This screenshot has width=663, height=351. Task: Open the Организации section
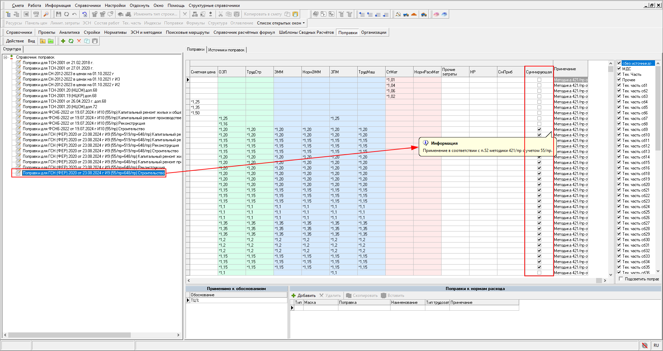coord(374,32)
